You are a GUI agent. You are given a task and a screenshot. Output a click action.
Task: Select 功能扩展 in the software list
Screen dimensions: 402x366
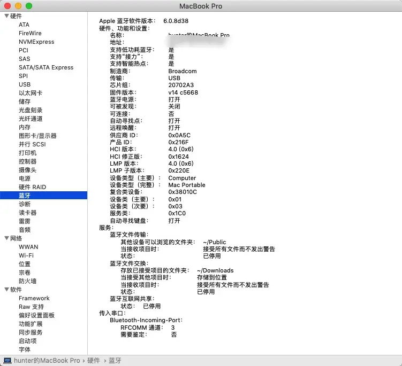pos(31,324)
